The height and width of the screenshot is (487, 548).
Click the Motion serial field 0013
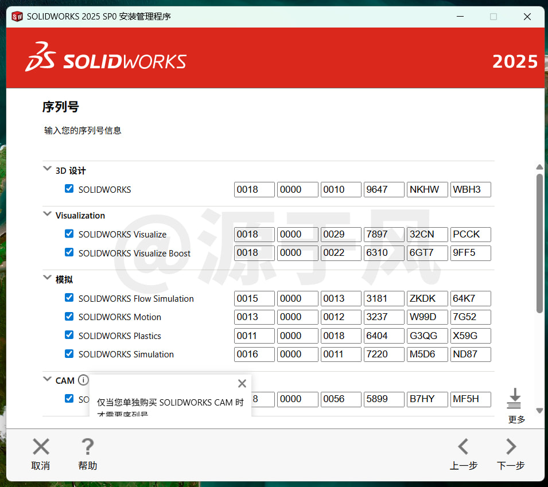click(254, 317)
